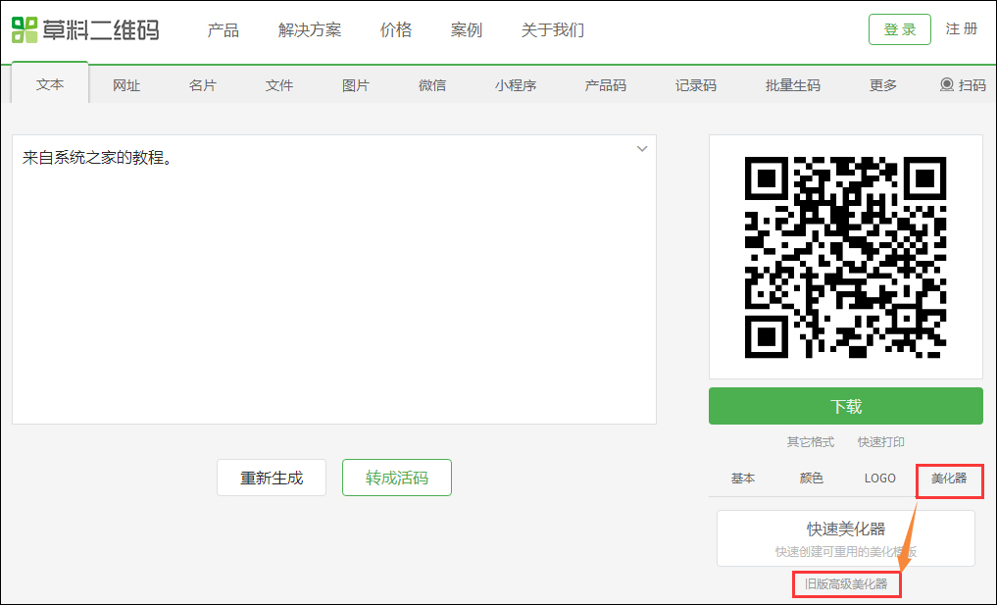Open the 产品 navigation menu
This screenshot has width=997, height=605.
[x=224, y=30]
